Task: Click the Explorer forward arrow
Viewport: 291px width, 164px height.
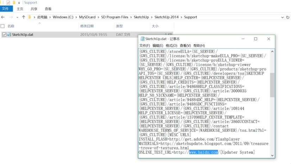Action: pyautogui.click(x=11, y=17)
